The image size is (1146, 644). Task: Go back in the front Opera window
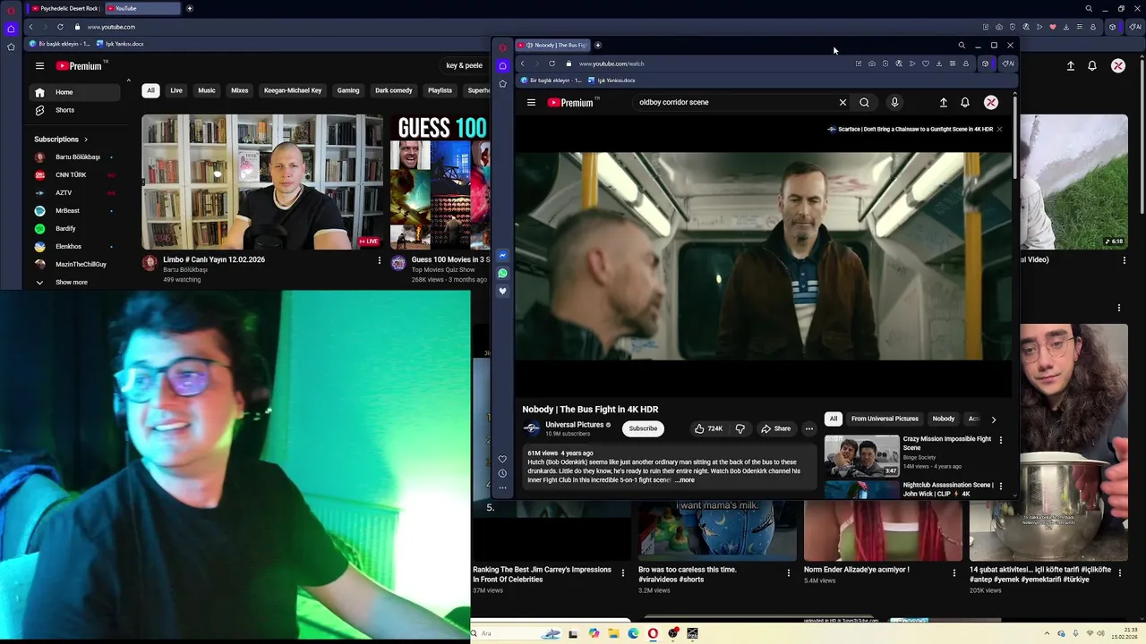[x=523, y=64]
